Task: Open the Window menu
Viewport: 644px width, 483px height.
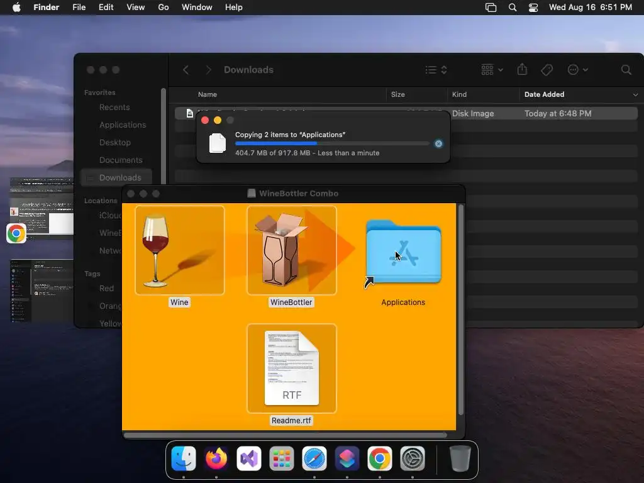Action: click(x=197, y=8)
